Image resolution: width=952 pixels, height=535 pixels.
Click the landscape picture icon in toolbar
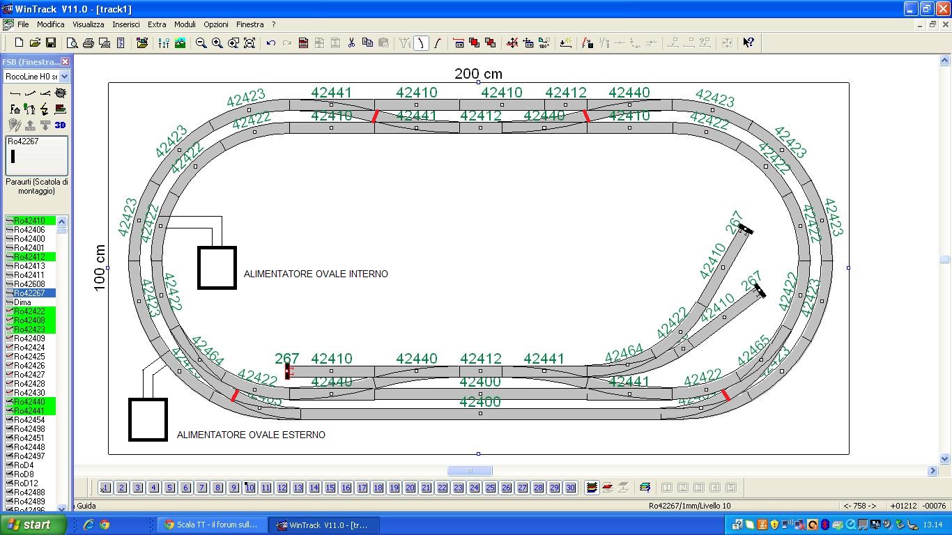point(180,43)
